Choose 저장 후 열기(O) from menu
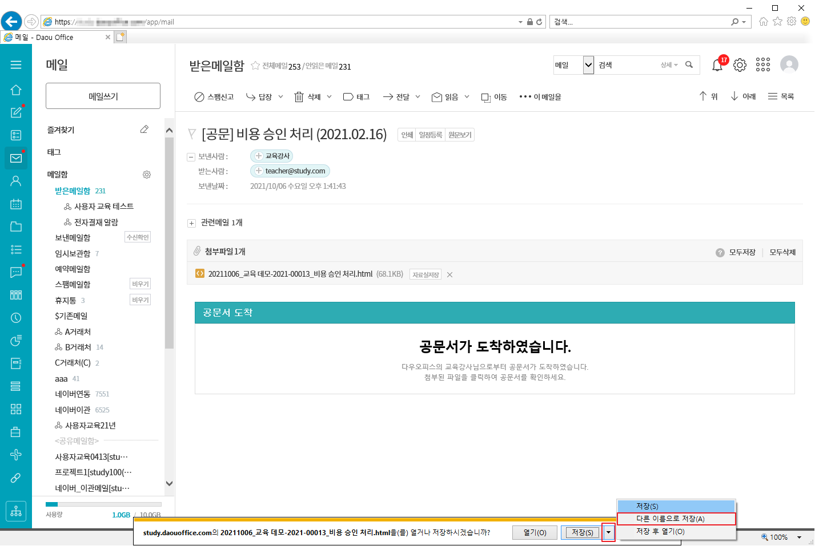The height and width of the screenshot is (546, 815). (676, 531)
